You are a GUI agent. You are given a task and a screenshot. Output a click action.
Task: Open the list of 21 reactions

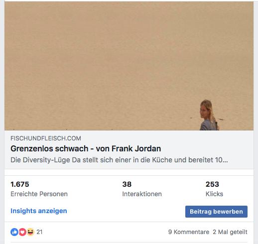pyautogui.click(x=39, y=232)
